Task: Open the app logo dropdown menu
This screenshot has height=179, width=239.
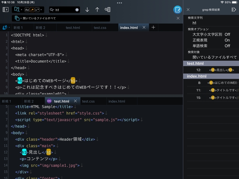Action: [x=6, y=27]
